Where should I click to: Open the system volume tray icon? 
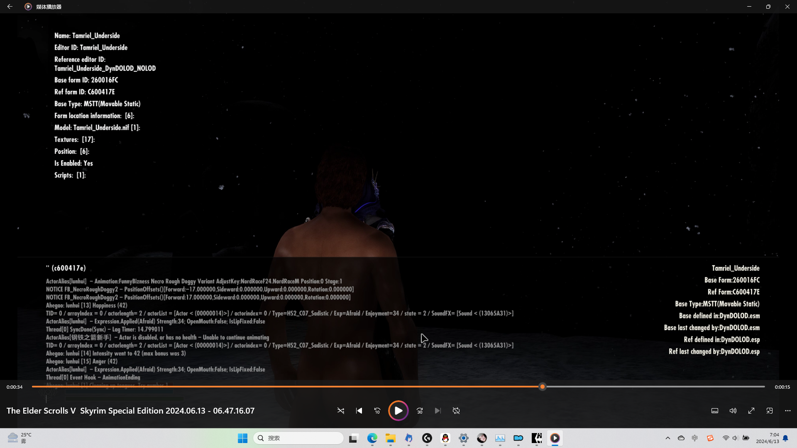[735, 438]
